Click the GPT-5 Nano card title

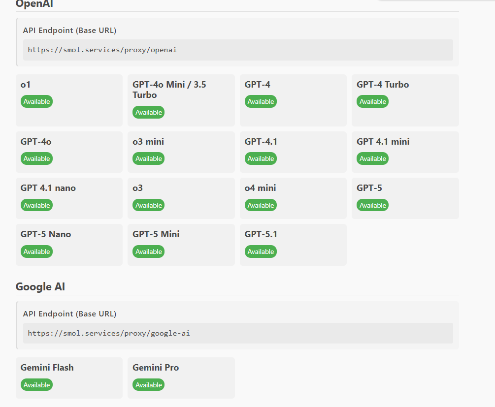46,234
